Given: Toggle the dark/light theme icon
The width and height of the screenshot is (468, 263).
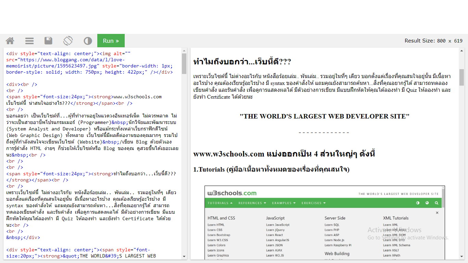Looking at the screenshot, I should pyautogui.click(x=88, y=41).
